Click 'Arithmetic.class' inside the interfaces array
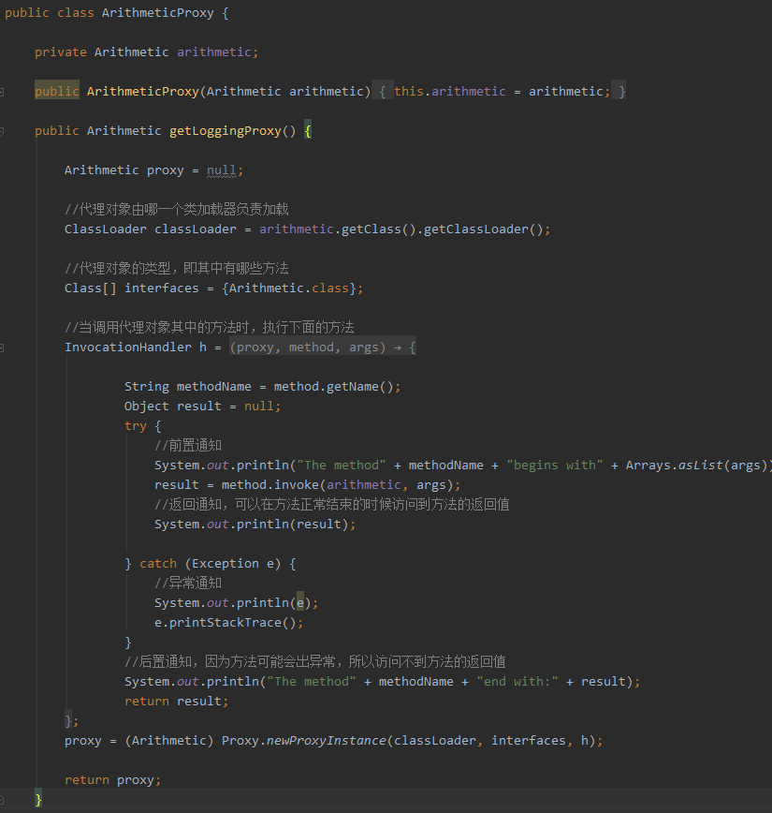 288,288
